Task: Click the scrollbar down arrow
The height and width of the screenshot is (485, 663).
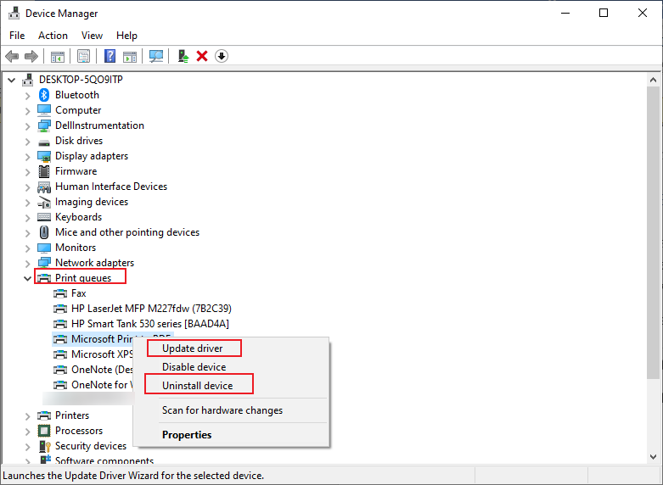Action: [x=654, y=457]
